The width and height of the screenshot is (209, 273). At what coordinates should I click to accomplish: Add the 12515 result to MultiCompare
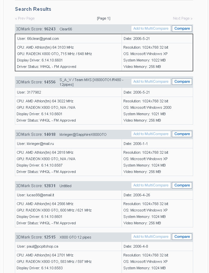(x=151, y=237)
